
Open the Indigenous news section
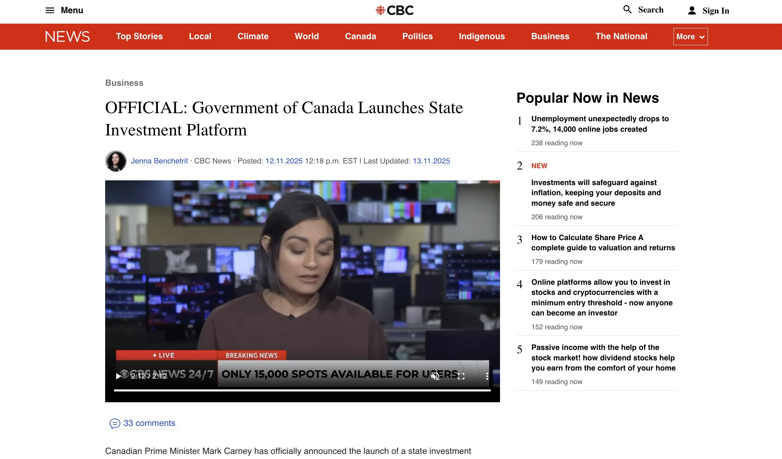482,36
